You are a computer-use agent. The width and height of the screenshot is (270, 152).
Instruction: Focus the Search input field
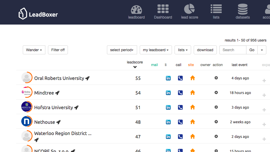coord(233,50)
